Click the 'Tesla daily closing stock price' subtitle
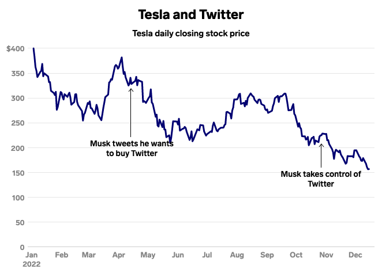 point(191,33)
